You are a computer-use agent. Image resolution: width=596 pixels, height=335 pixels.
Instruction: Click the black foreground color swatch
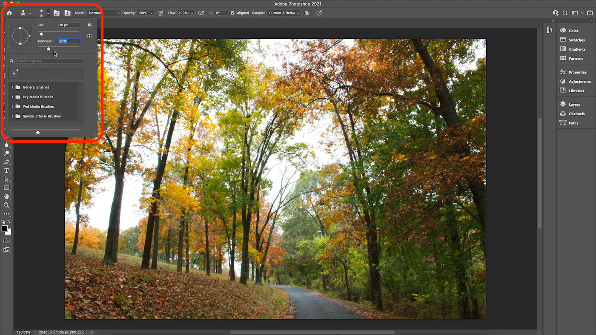[5, 228]
